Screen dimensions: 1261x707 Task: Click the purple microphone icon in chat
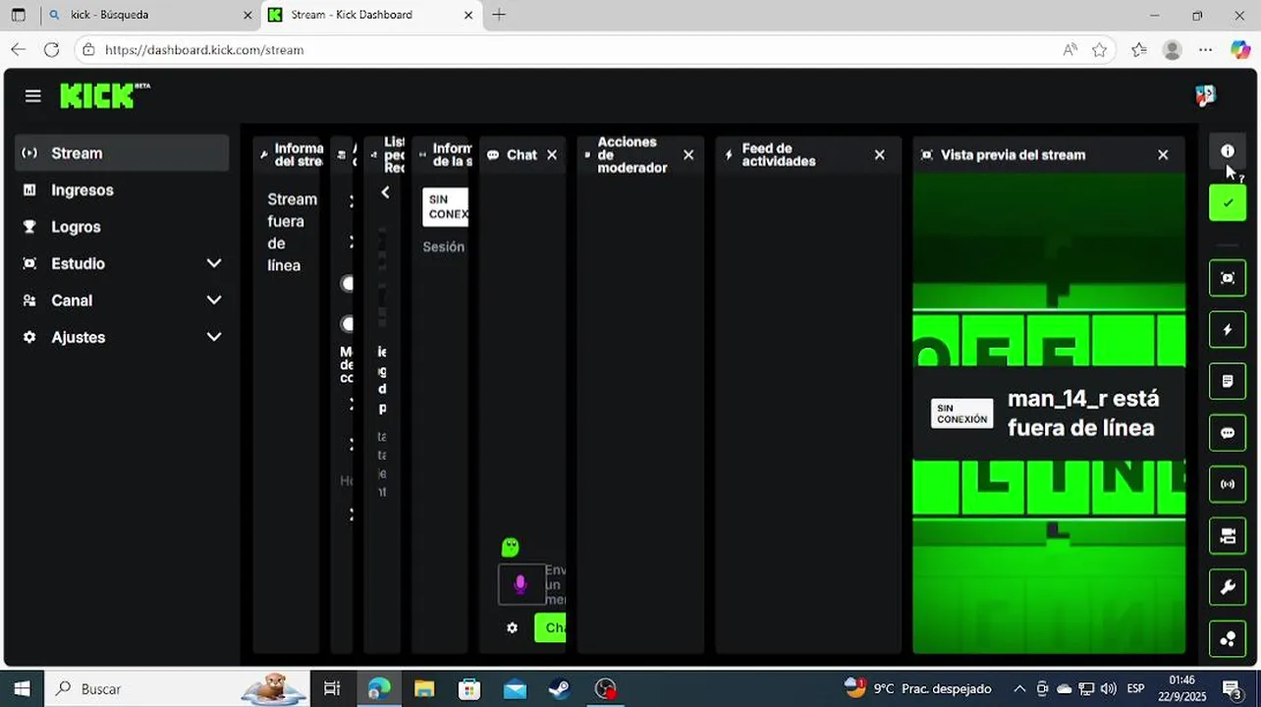tap(521, 584)
